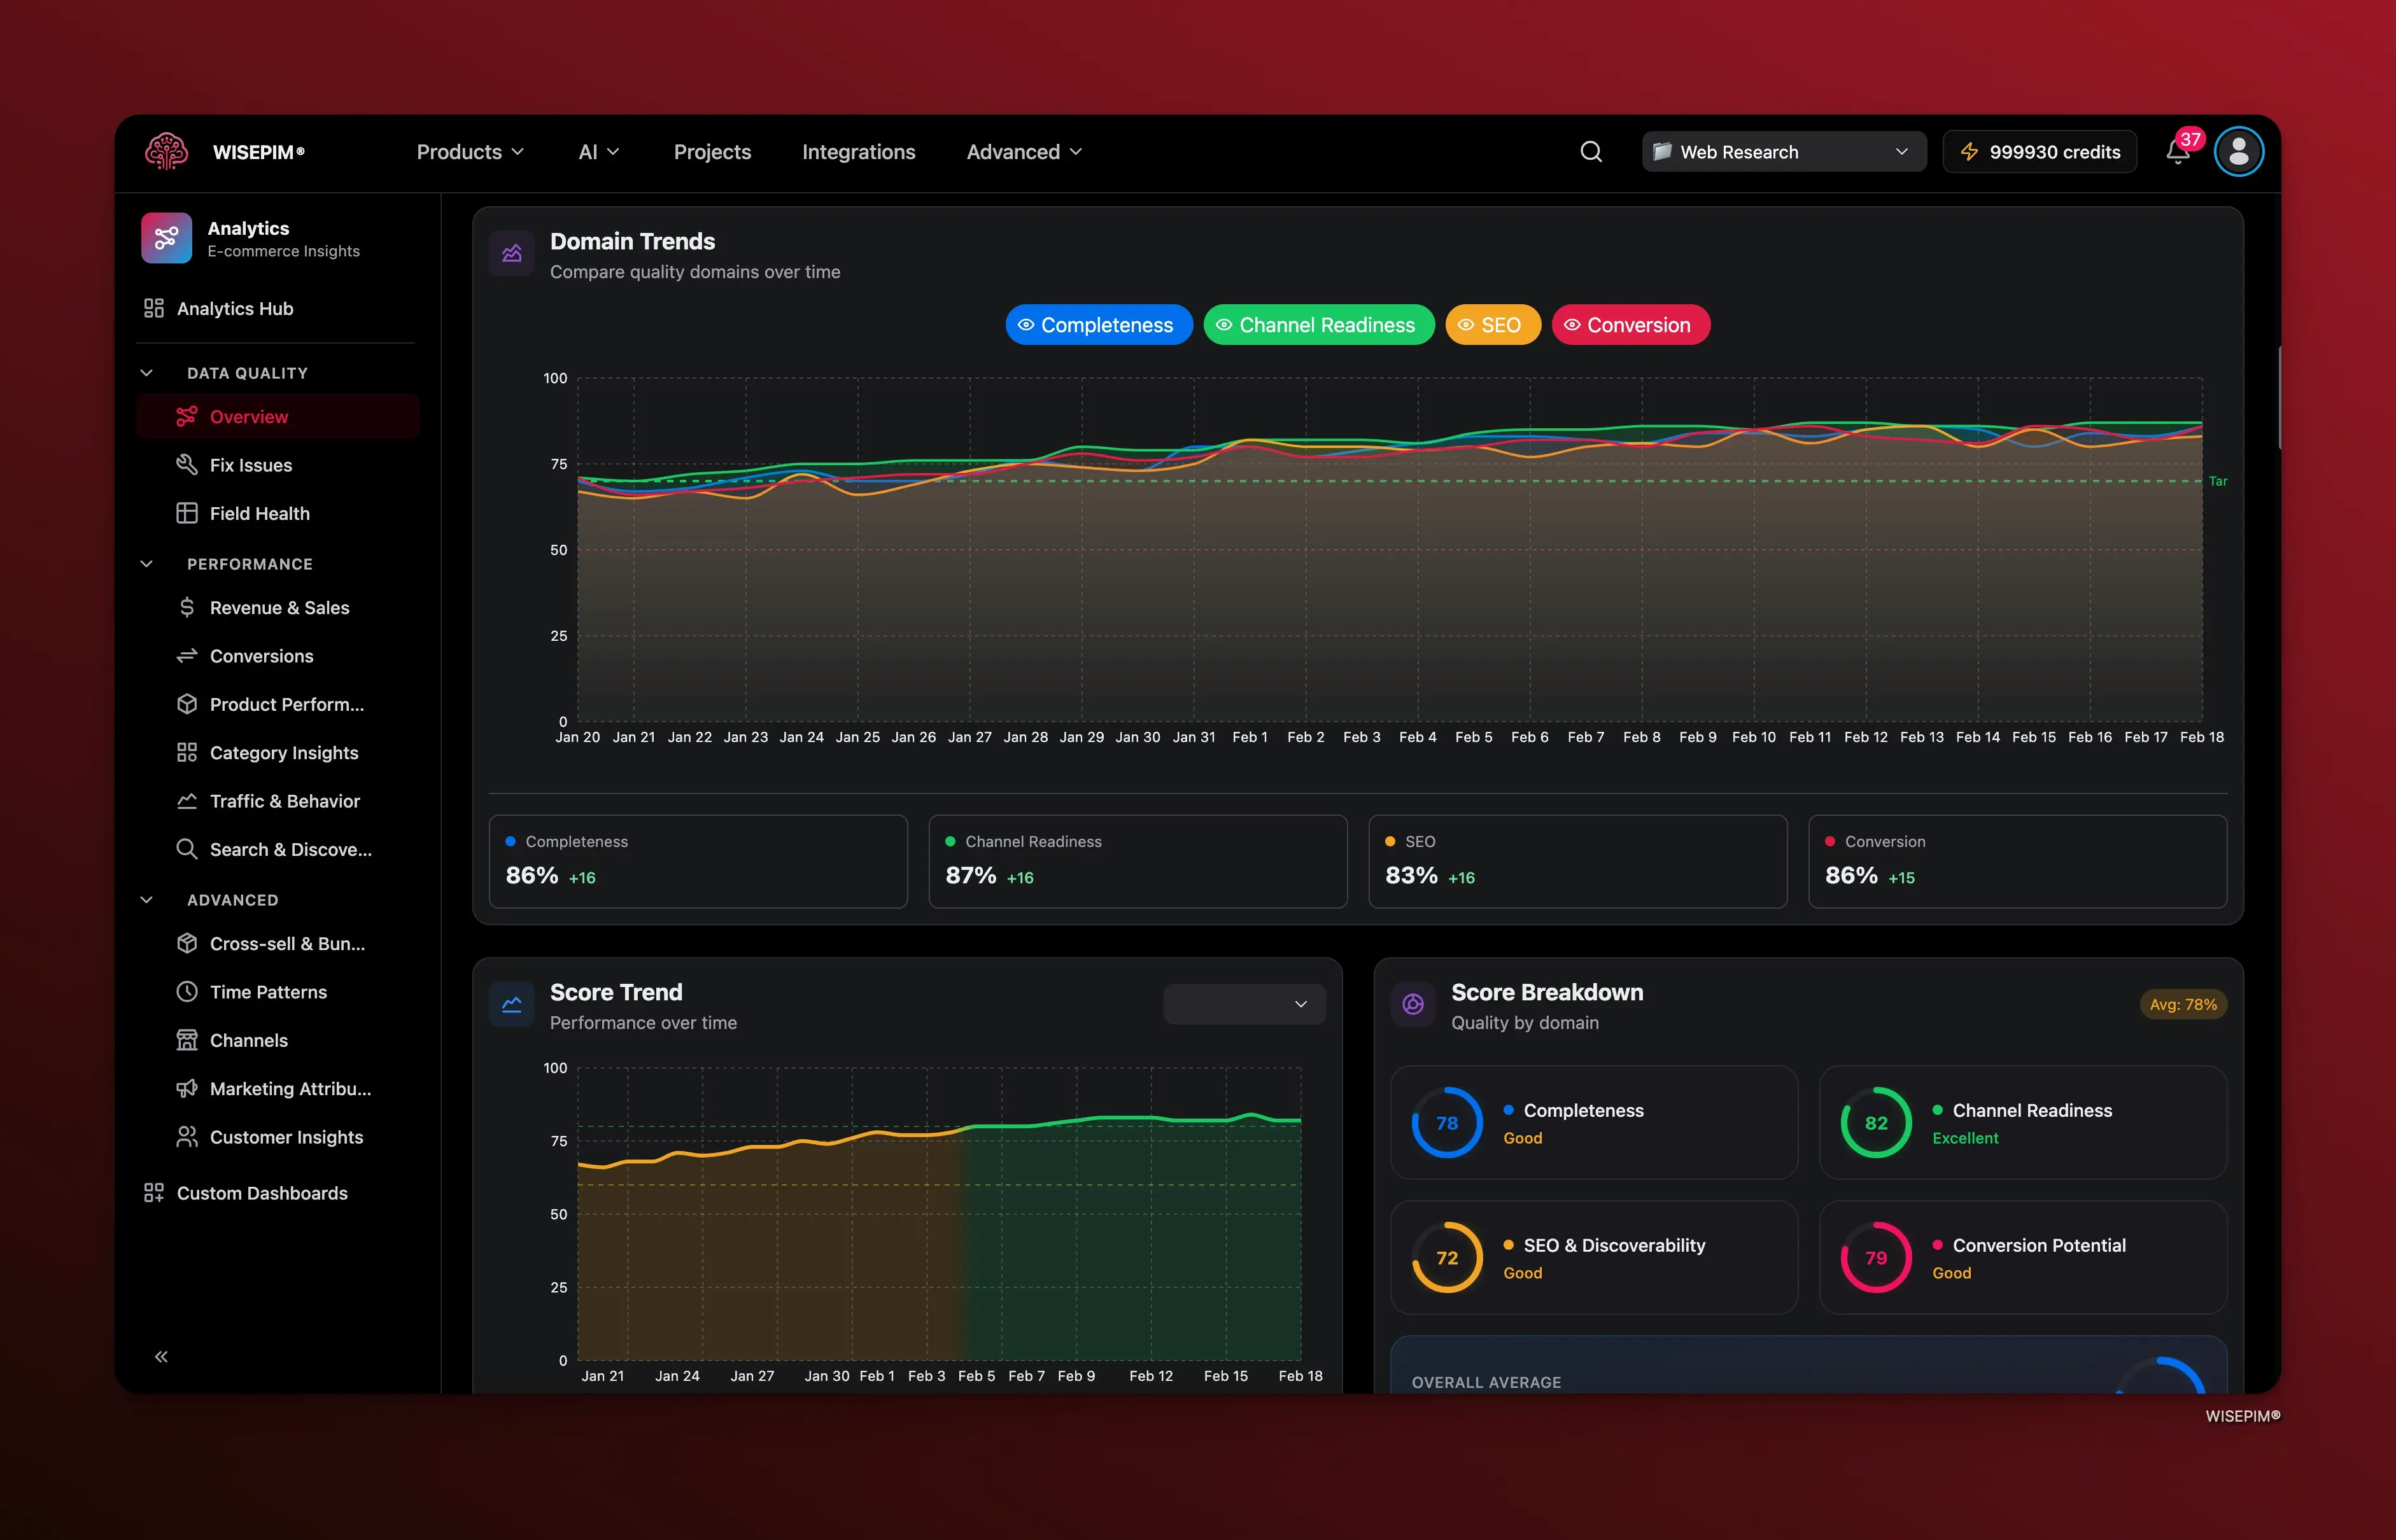Click the Completeness 78 score ring
The height and width of the screenshot is (1540, 2396).
tap(1446, 1123)
